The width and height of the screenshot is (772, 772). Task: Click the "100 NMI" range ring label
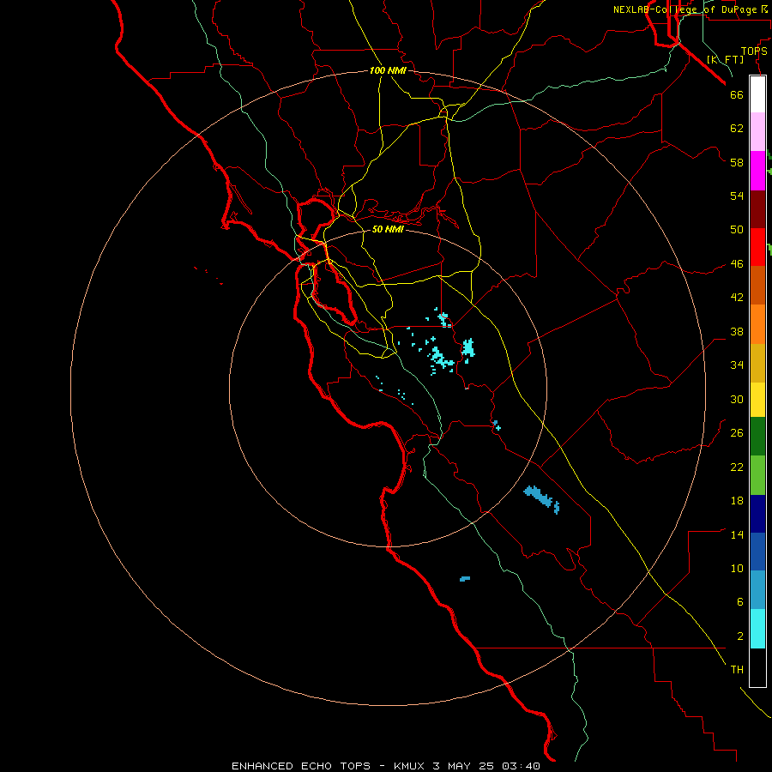[x=388, y=71]
